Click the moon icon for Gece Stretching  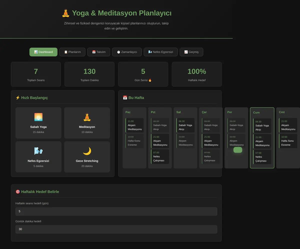point(87,151)
